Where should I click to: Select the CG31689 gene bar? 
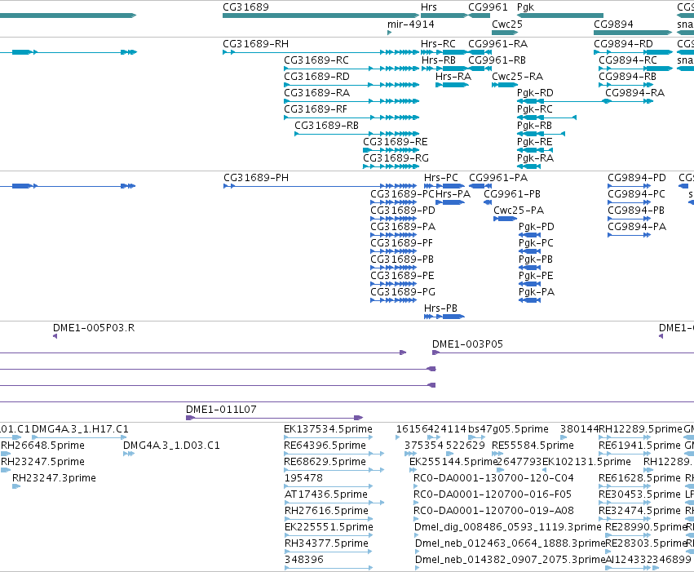(x=320, y=16)
